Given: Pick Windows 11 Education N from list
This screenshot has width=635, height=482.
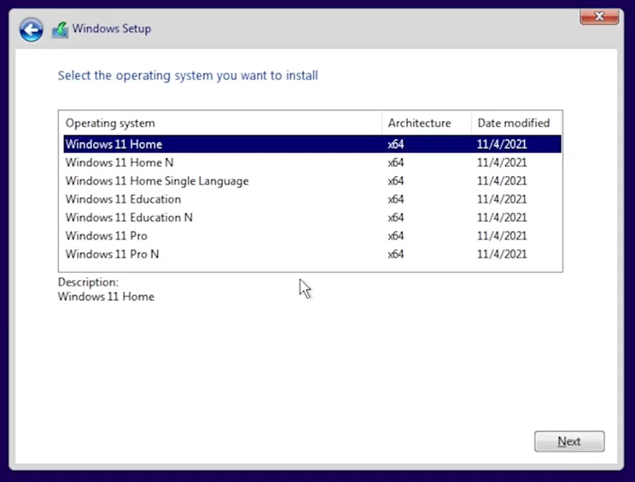Looking at the screenshot, I should [x=129, y=218].
